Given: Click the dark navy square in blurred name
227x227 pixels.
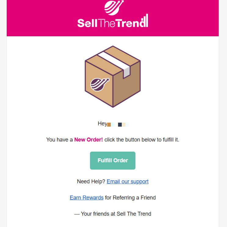Looking at the screenshot, I should (120, 125).
